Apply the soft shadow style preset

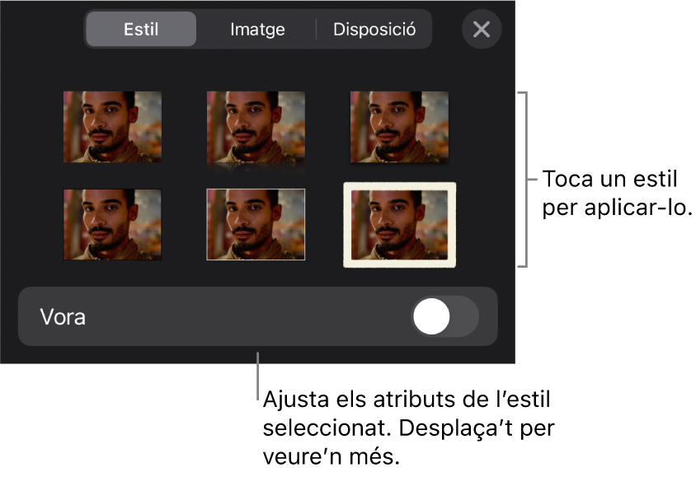tap(112, 224)
